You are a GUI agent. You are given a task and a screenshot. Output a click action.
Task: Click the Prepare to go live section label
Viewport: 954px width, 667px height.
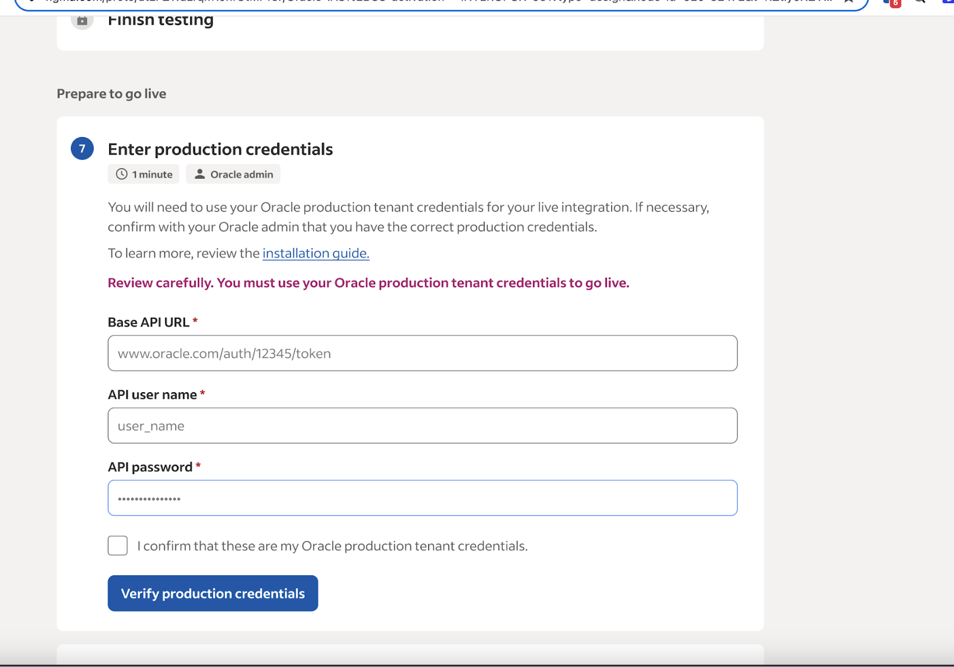(111, 94)
